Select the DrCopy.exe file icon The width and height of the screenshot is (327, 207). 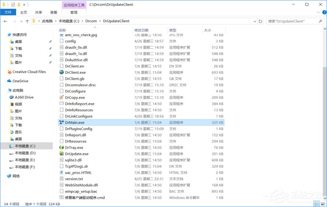pos(61,97)
